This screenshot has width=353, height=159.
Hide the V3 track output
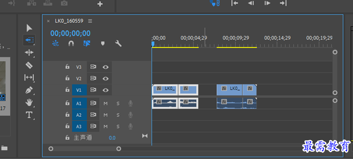[x=106, y=67]
